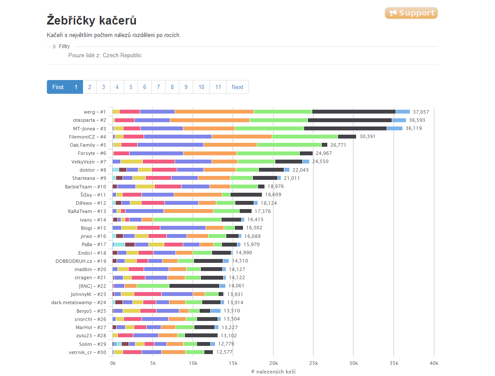Click the 37,057 total value label
The image size is (495, 376).
coord(421,112)
